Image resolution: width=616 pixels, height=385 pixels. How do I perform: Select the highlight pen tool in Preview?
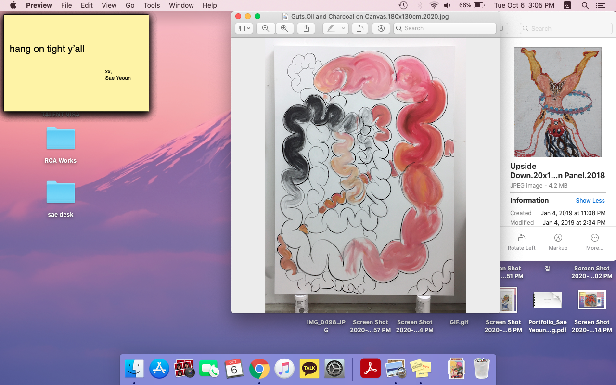331,28
